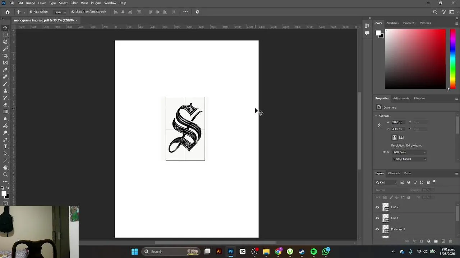Toggle visibility of Rectangle 2 layer
The image size is (460, 258).
tap(377, 229)
